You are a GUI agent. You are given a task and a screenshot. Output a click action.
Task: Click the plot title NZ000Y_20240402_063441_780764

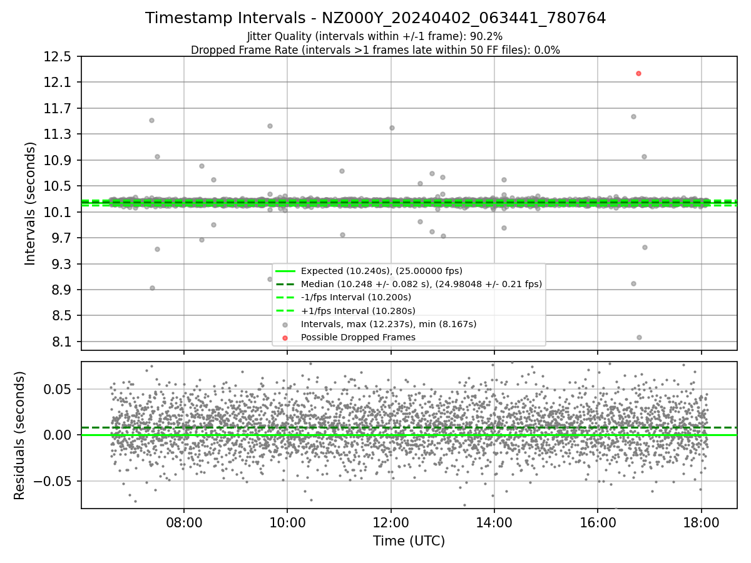375,18
